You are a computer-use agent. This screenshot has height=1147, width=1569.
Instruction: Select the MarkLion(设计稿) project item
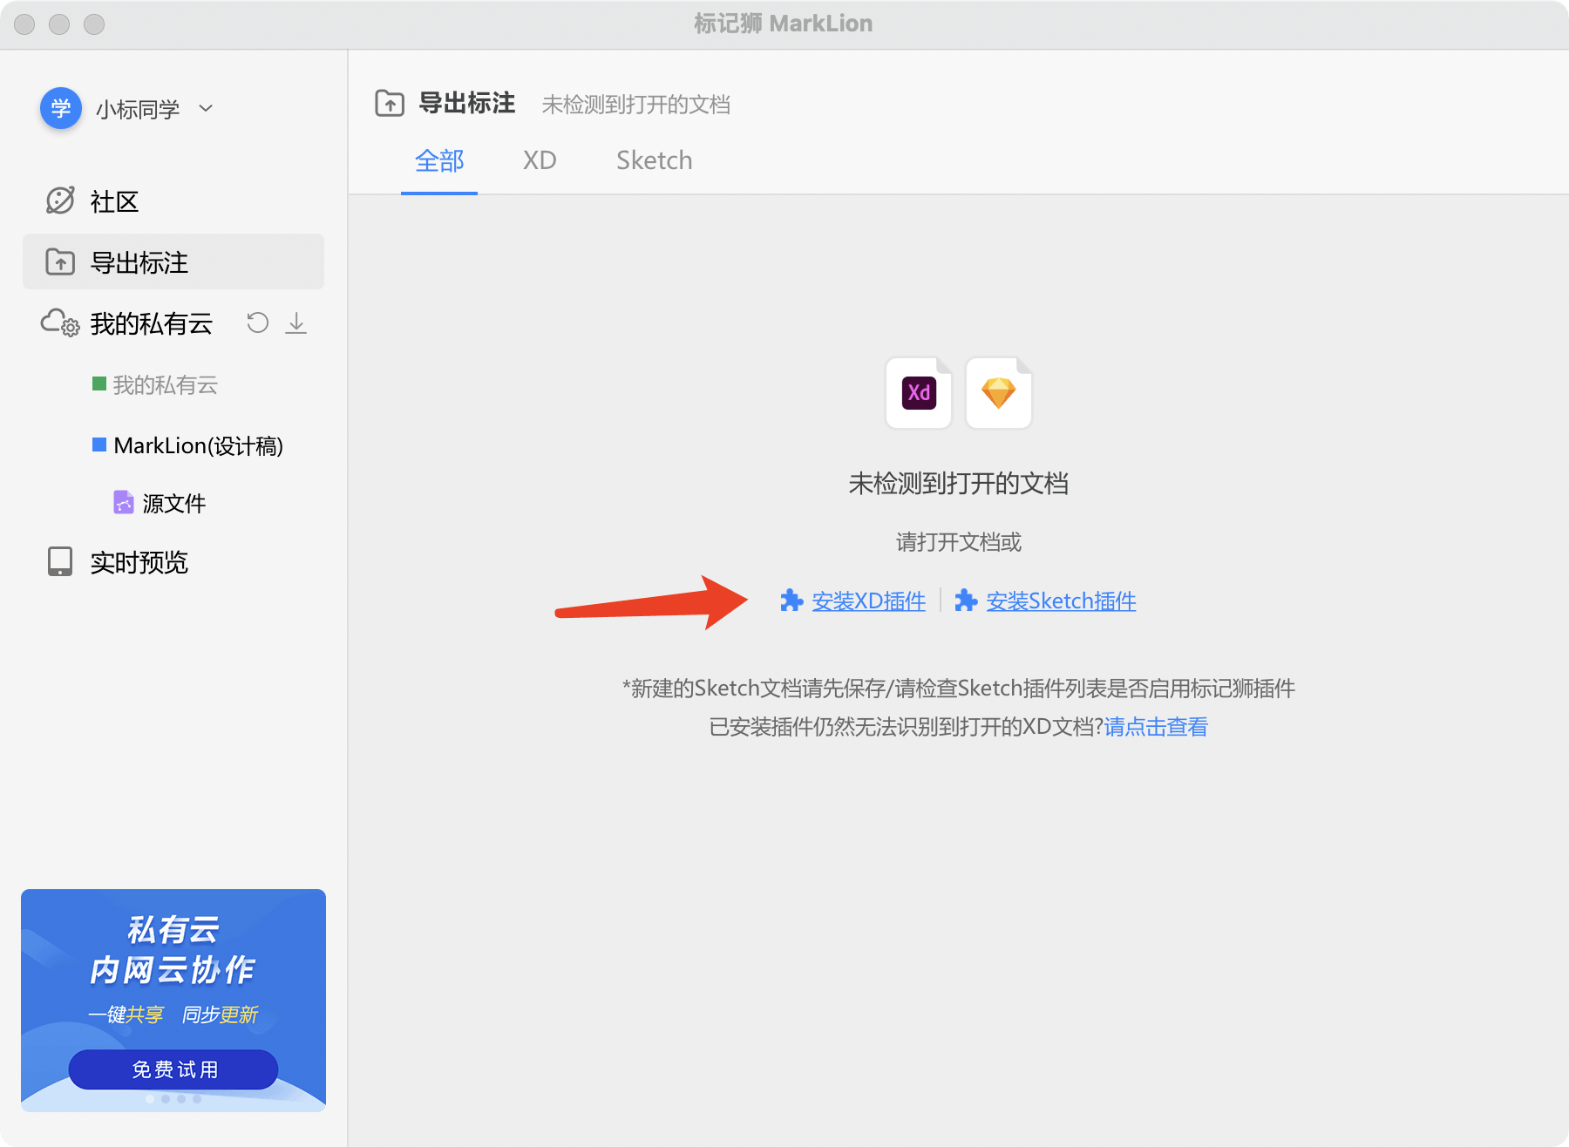198,445
